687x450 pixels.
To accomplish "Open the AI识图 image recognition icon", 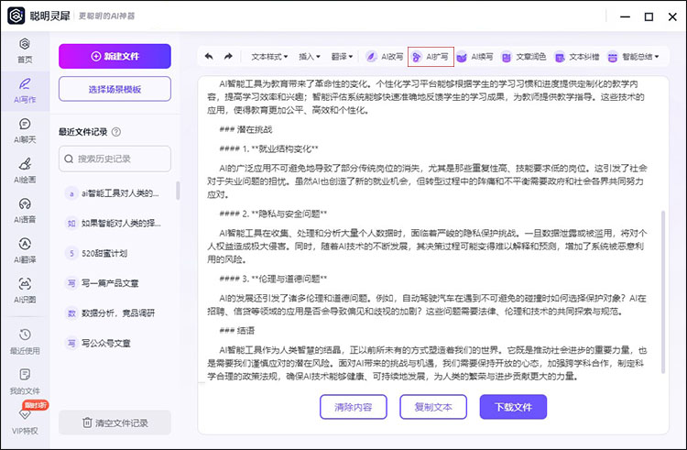I will click(25, 284).
